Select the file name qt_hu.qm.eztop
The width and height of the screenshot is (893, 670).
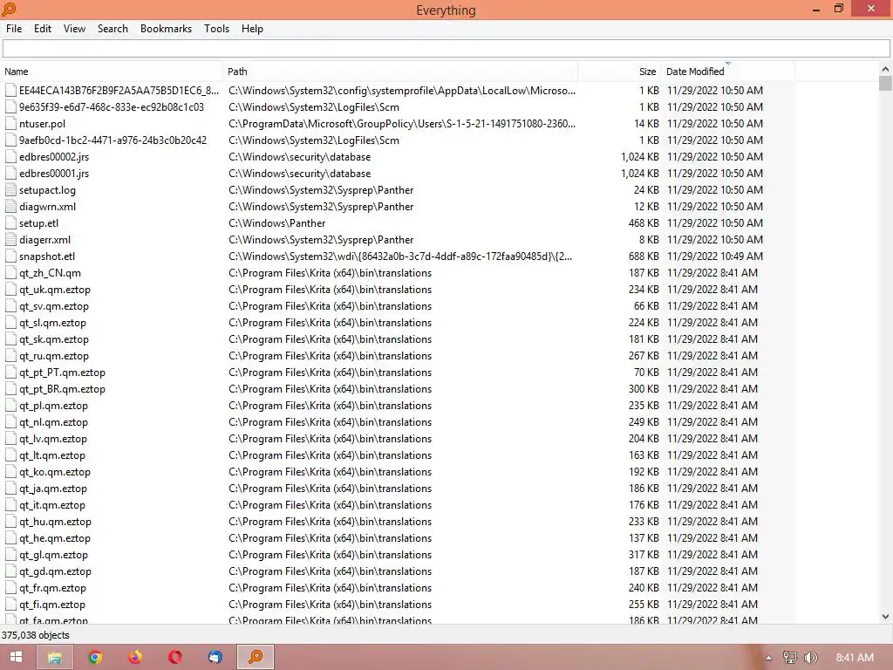click(55, 522)
